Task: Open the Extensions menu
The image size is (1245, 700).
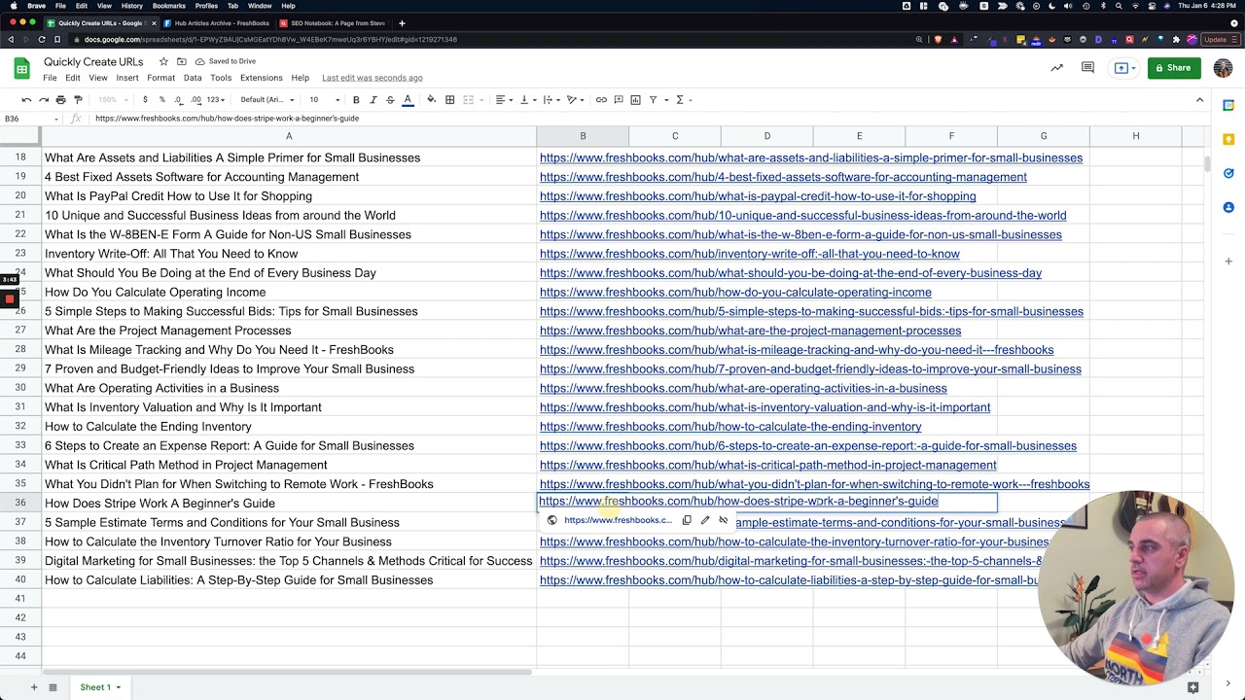Action: pos(261,78)
